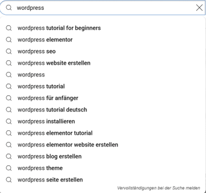Clear the search box with the X icon
Image resolution: width=206 pixels, height=193 pixels.
coord(199,8)
